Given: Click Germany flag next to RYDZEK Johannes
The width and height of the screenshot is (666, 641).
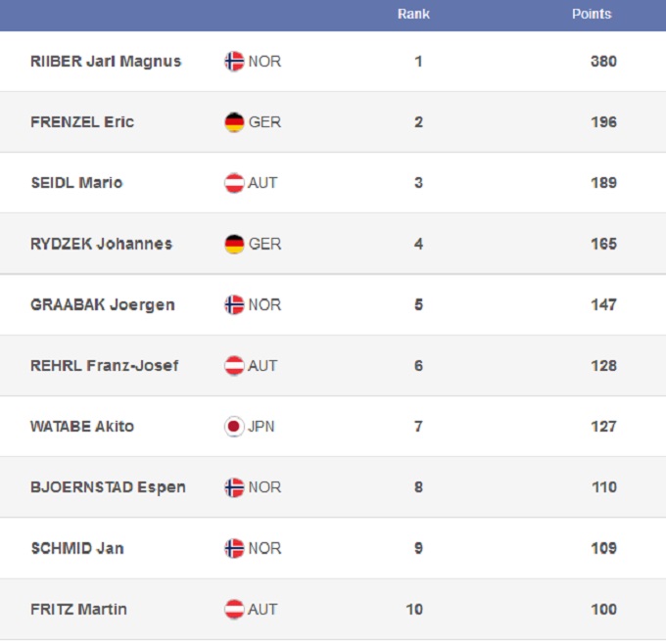Looking at the screenshot, I should pos(234,244).
